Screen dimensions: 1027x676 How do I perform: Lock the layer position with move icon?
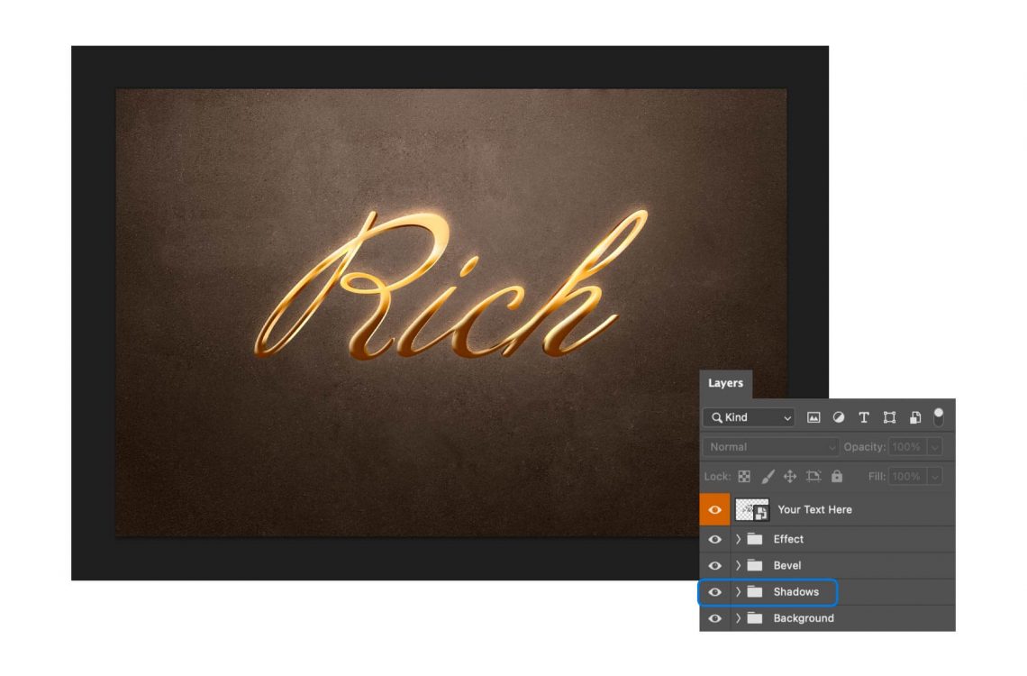789,477
